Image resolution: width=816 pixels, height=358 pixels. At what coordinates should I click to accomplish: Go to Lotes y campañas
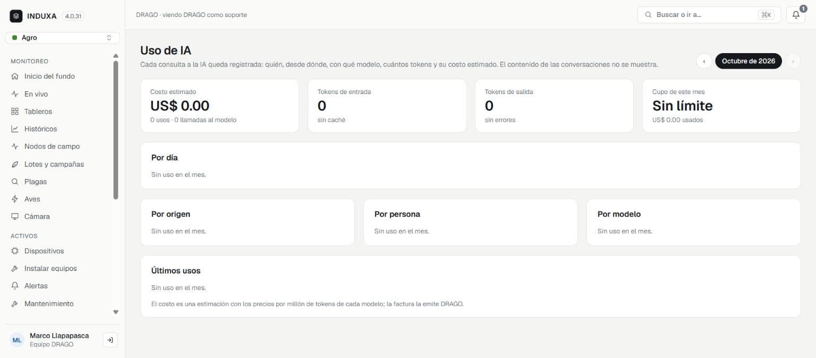(x=58, y=165)
